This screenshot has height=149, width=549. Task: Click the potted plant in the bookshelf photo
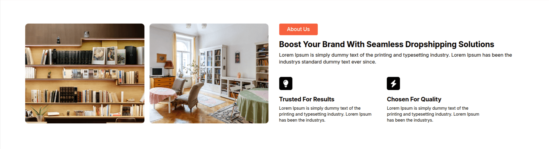coord(39,113)
